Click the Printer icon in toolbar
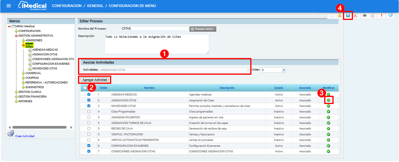Viewport: 399px width, 162px height. click(365, 16)
